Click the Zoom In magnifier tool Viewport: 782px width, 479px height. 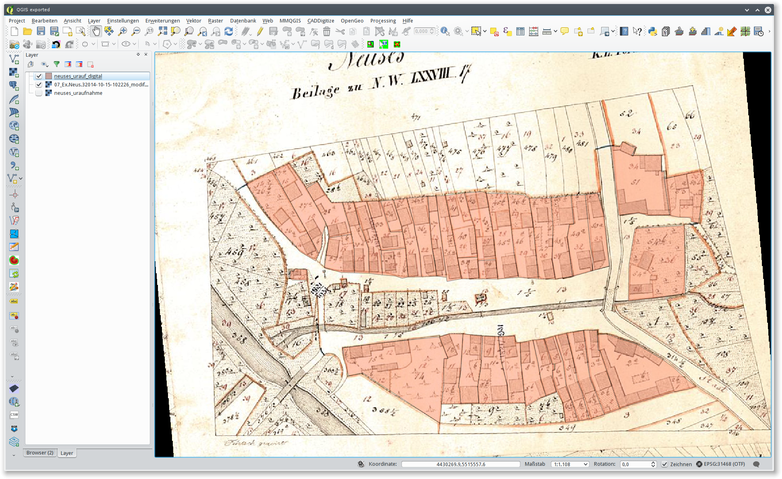(123, 31)
